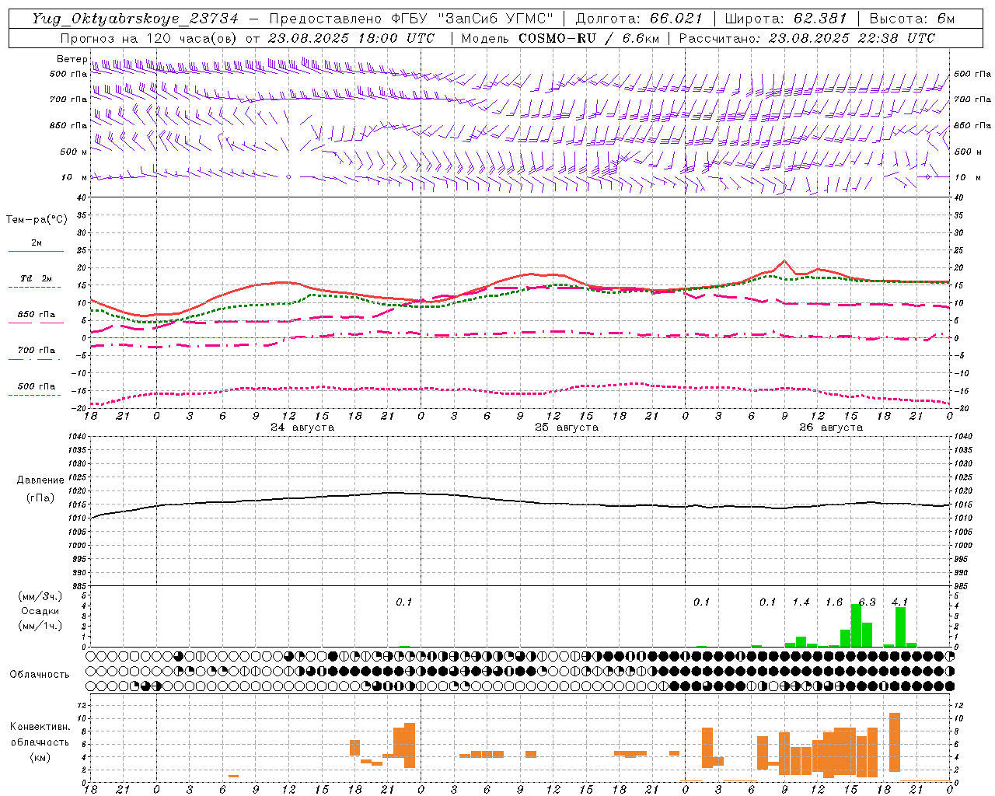Click the 500 гПа temperature legend entry
995x796 pixels.
pyautogui.click(x=36, y=389)
